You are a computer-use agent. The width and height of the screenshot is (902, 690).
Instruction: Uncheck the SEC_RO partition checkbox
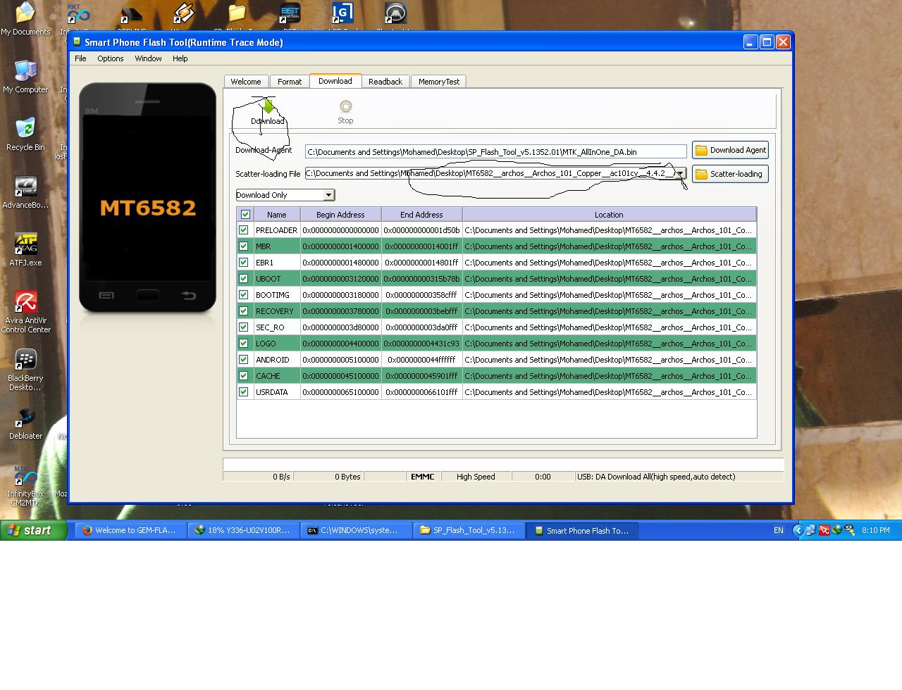coord(244,327)
